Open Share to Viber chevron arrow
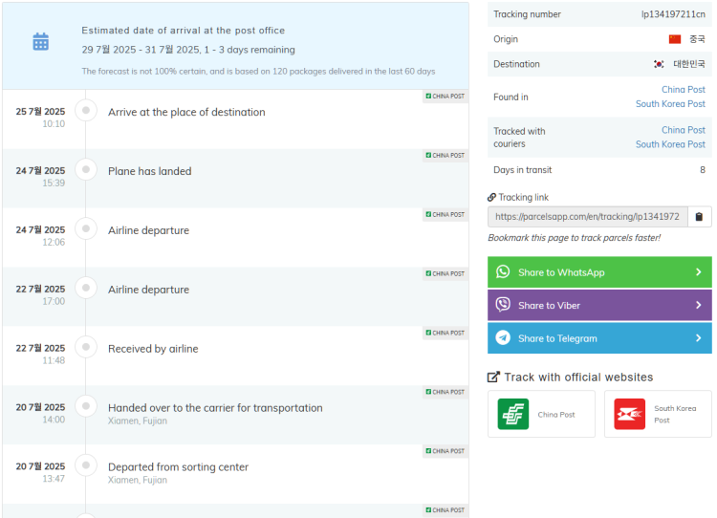717x518 pixels. [698, 305]
